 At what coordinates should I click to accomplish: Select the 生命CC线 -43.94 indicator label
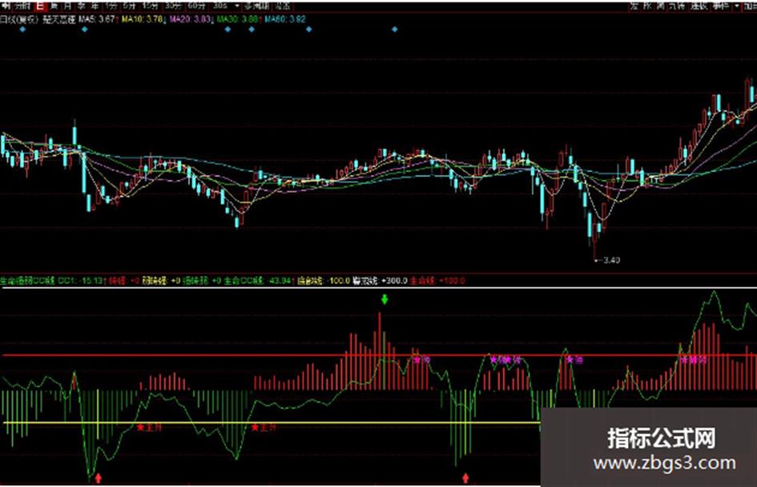258,281
